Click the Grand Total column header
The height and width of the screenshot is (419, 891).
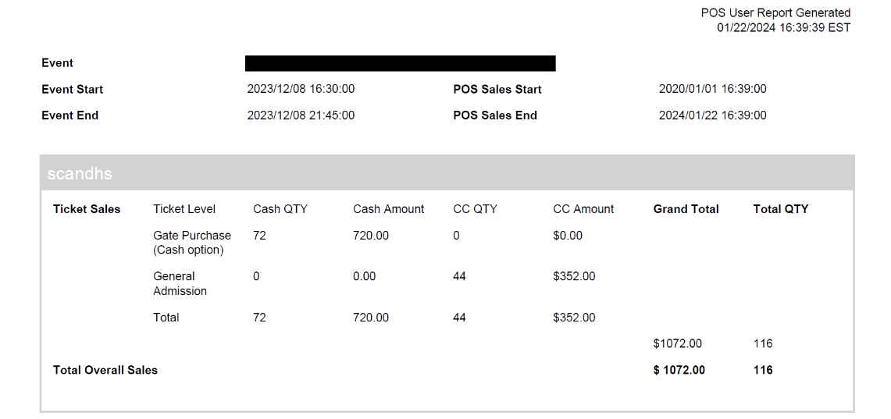(686, 209)
